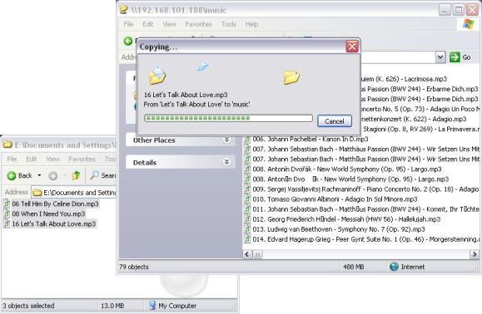Image resolution: width=482 pixels, height=314 pixels.
Task: Click the gray Forward arrow icon
Action: click(x=53, y=176)
